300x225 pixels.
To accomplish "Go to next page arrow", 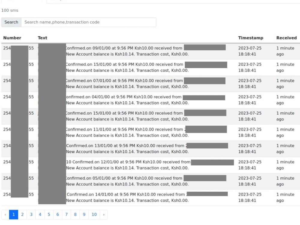I will (104, 214).
